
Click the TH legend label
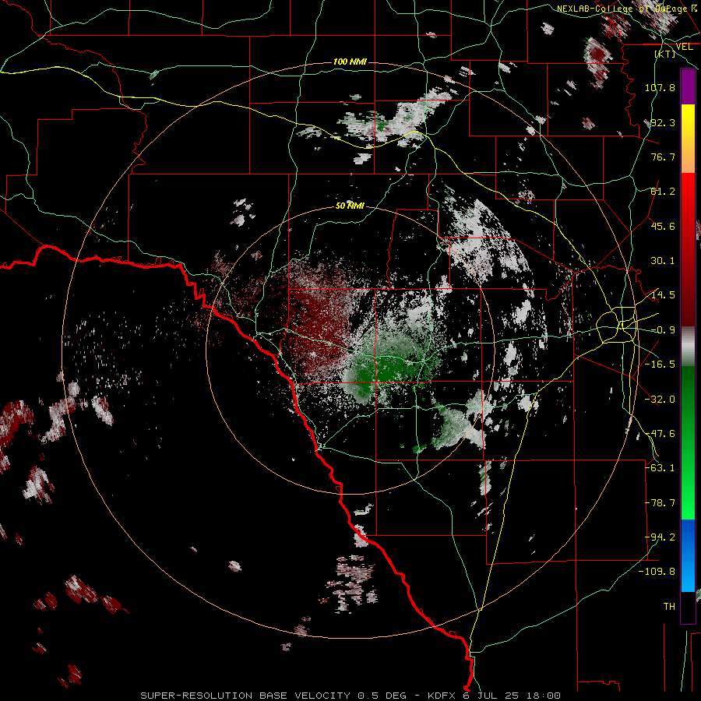(669, 607)
